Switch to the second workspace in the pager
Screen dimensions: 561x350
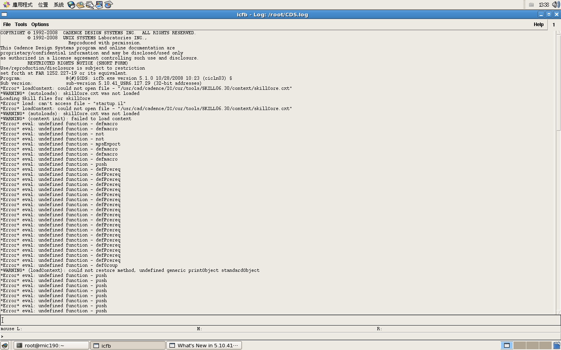[519, 345]
